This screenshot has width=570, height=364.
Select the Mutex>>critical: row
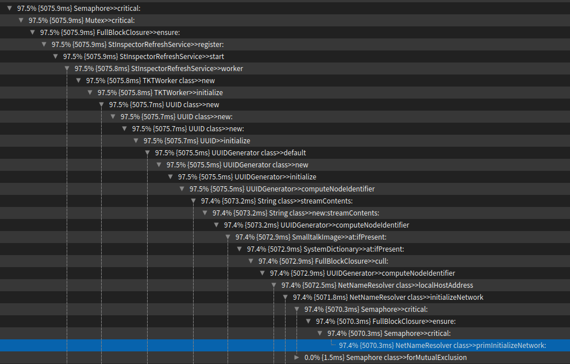(x=285, y=20)
